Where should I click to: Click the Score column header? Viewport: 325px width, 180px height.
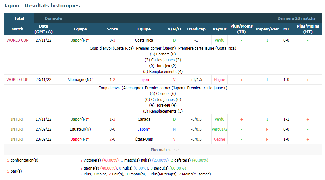pyautogui.click(x=112, y=29)
